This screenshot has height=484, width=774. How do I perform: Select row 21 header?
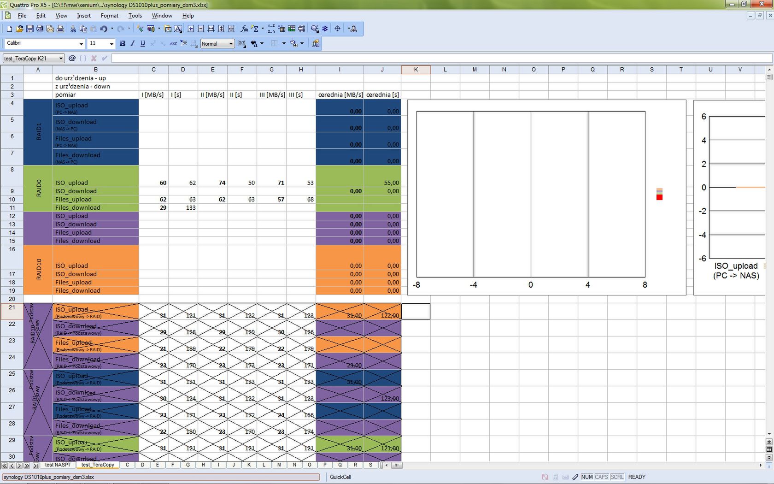[x=12, y=312]
